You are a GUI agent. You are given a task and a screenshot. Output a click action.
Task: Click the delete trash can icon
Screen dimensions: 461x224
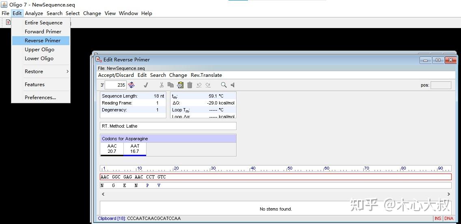[x=190, y=85]
